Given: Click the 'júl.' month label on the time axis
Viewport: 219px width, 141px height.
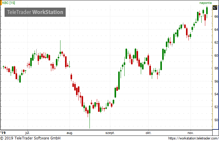Looking at the screenshot, I should coord(27,133).
